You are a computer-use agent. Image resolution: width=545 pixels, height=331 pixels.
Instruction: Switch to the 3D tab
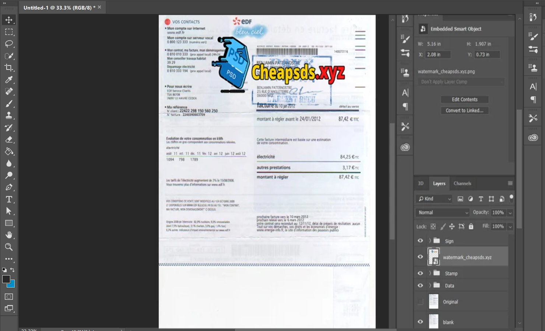[x=421, y=184]
